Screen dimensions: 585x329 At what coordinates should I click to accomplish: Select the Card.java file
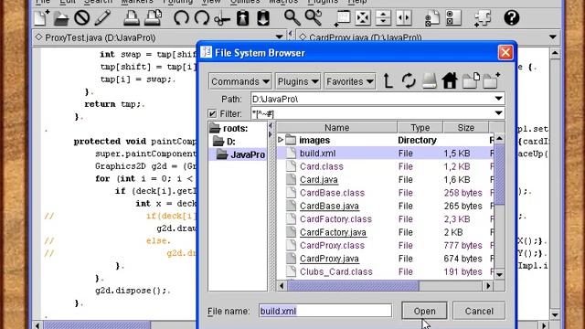[319, 179]
